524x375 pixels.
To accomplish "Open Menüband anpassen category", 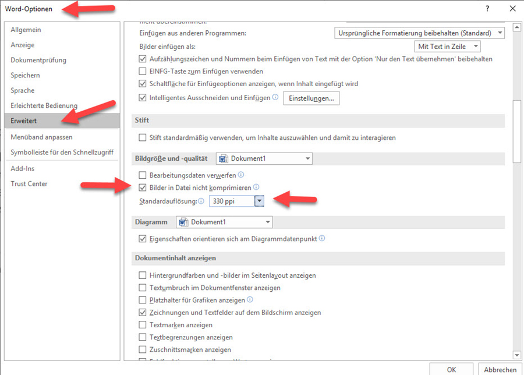I will 62,137.
